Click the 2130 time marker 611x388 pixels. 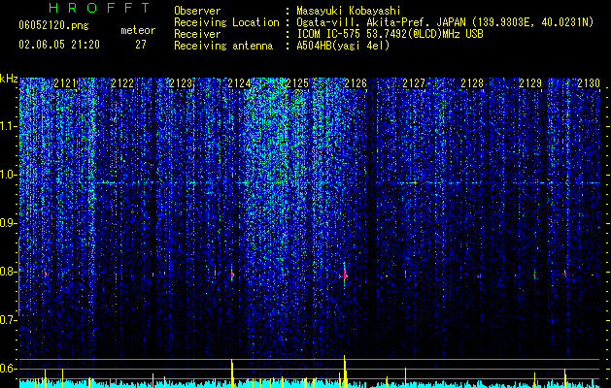coord(589,83)
